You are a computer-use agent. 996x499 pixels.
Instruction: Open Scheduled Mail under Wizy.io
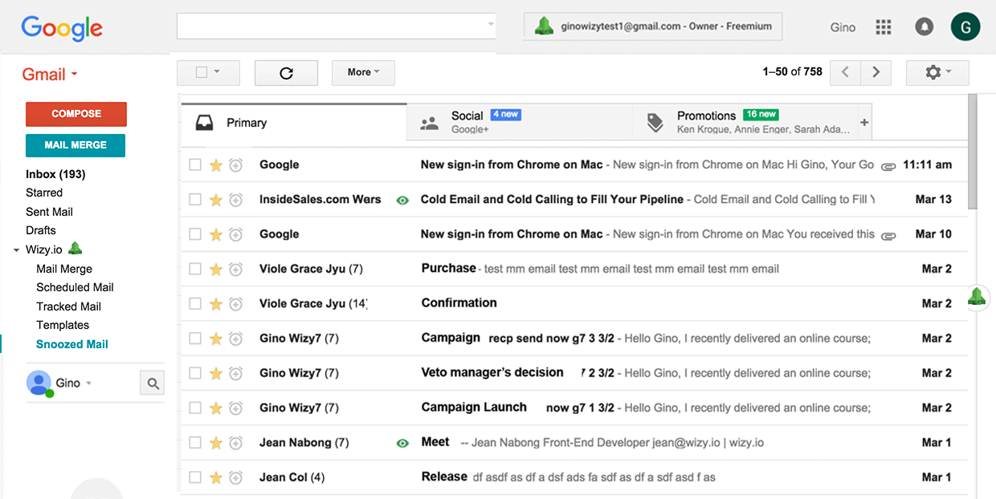coord(75,287)
